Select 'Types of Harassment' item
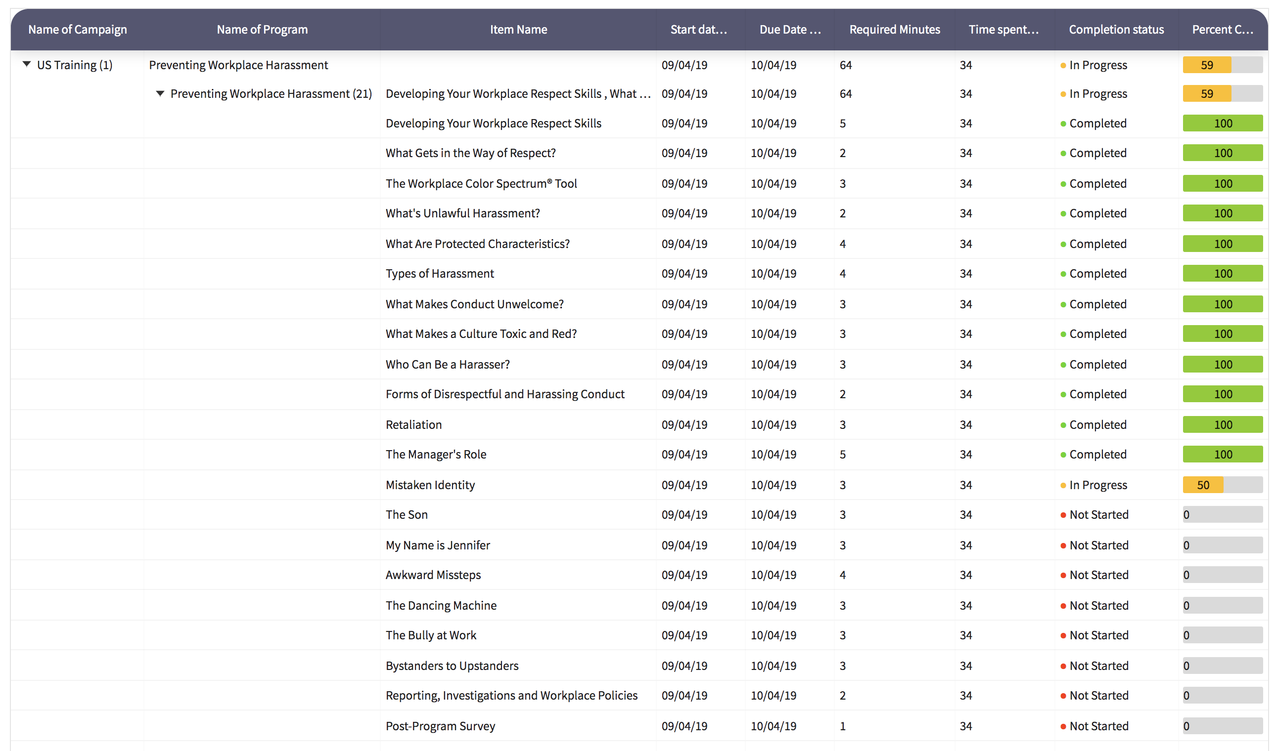Viewport: 1276px width, 751px height. coord(440,273)
